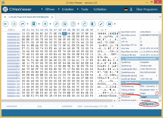Image resolution: width=163 pixels, height=118 pixels.
Task: Click the user profile icon
Action: (131, 9)
